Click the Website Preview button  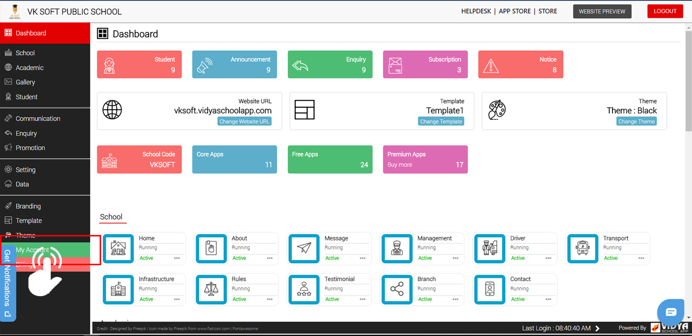pos(602,11)
